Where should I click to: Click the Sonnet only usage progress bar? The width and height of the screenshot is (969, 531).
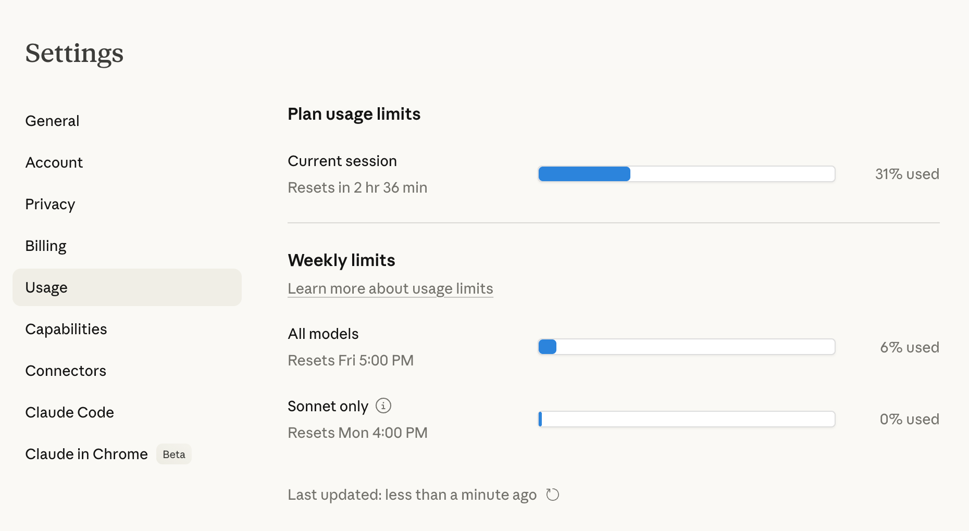pos(686,419)
